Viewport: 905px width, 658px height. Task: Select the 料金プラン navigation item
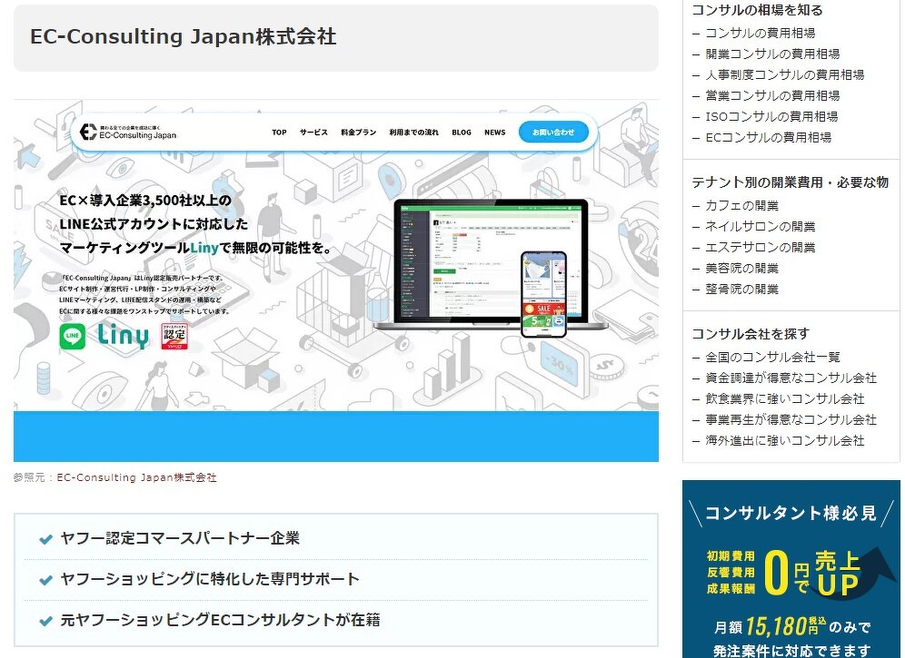358,133
